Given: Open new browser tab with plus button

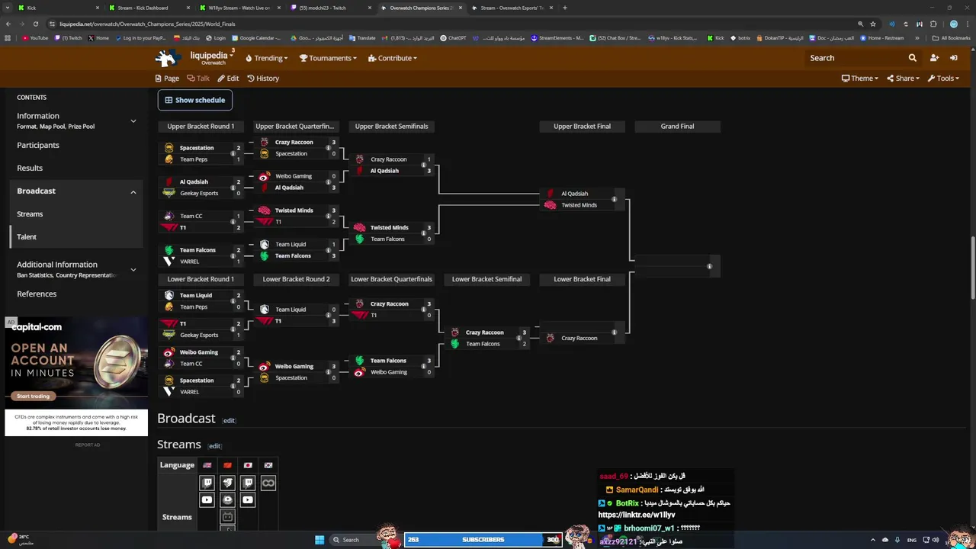Looking at the screenshot, I should 564,8.
